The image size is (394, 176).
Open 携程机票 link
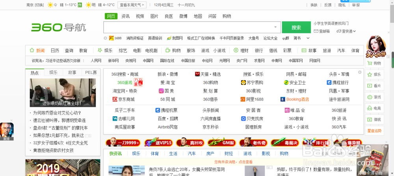(166, 110)
